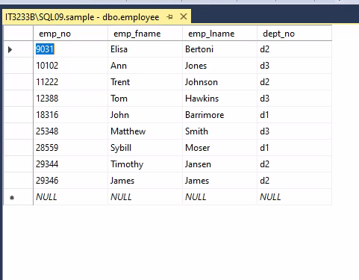Select last name cell Hawkins

(220, 99)
